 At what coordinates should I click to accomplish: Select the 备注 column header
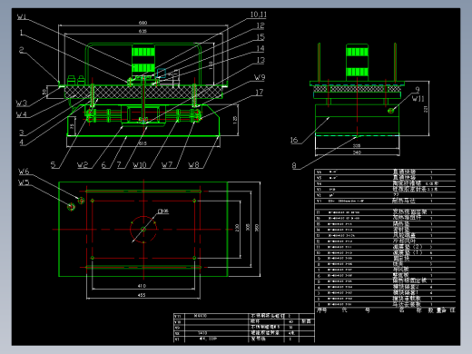(449, 310)
